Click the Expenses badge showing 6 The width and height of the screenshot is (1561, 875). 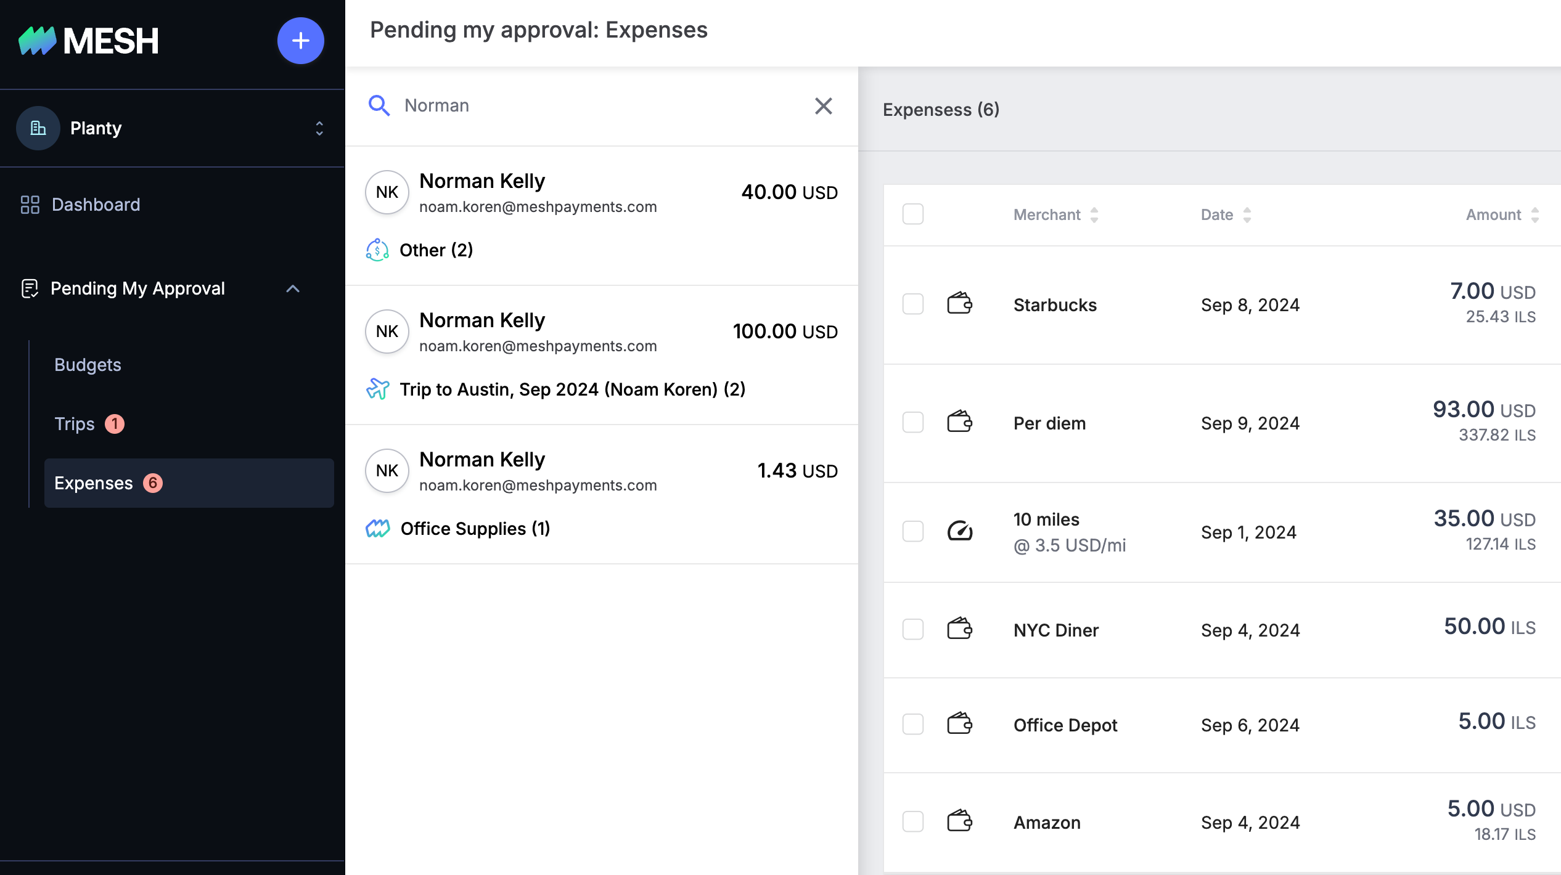pyautogui.click(x=153, y=483)
